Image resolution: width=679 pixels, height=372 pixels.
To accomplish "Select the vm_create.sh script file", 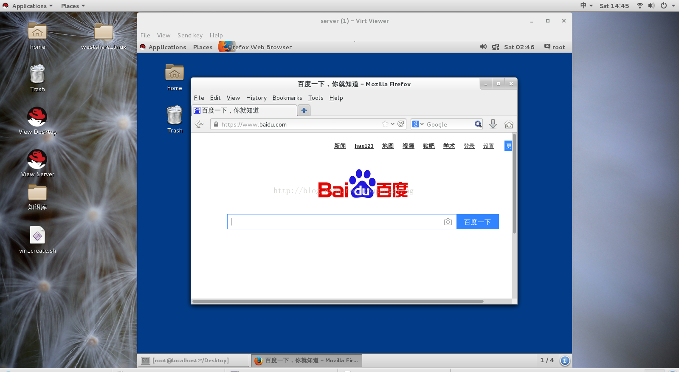I will click(x=37, y=235).
